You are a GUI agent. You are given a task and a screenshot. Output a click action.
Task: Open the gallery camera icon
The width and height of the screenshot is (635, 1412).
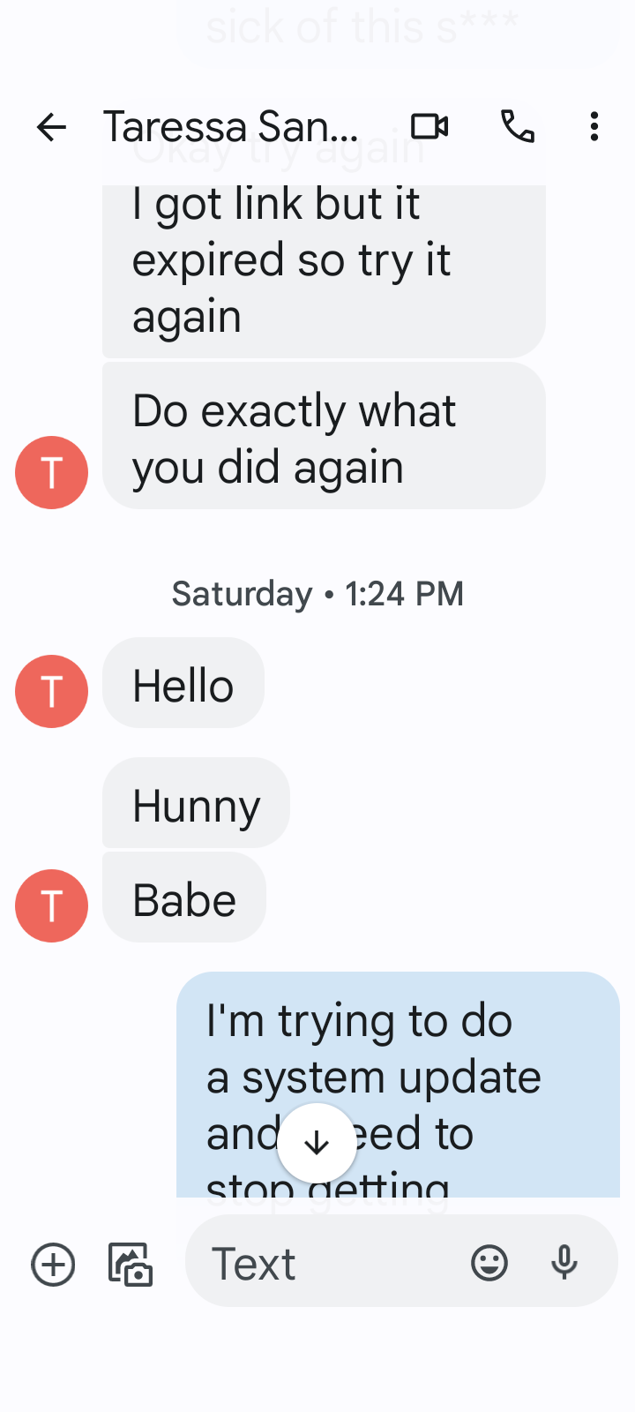(x=131, y=1265)
